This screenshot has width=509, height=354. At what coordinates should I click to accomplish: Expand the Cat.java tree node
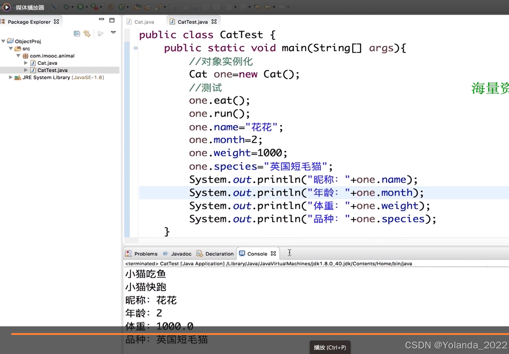point(26,63)
